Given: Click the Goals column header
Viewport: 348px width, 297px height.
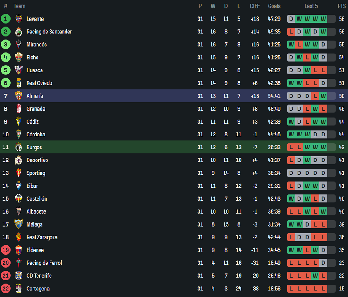Looking at the screenshot, I should click(274, 6).
